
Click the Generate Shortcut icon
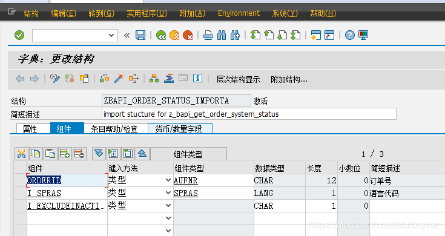329,36
